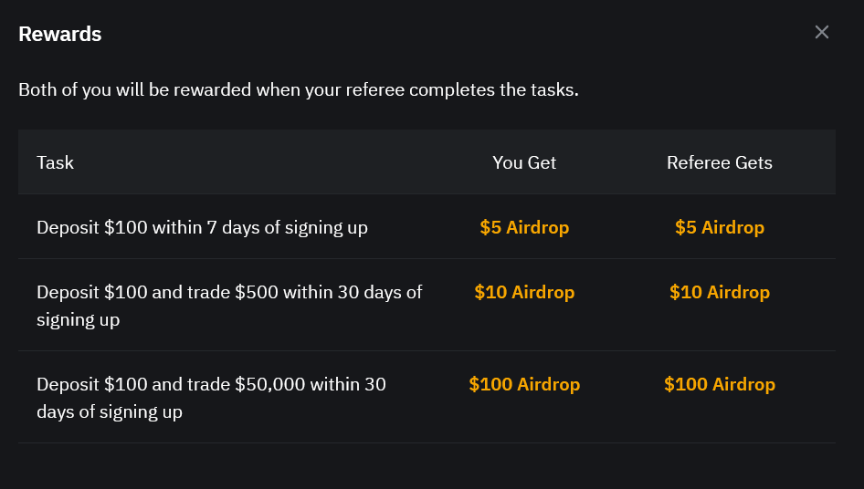
Task: Click the Rewards dialog title
Action: click(60, 35)
